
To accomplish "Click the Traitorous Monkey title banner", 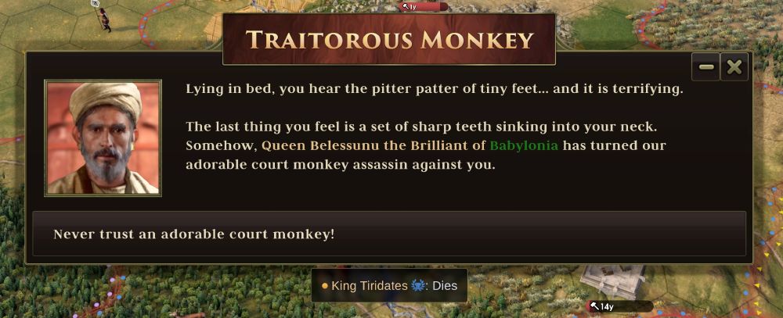I will tap(389, 39).
